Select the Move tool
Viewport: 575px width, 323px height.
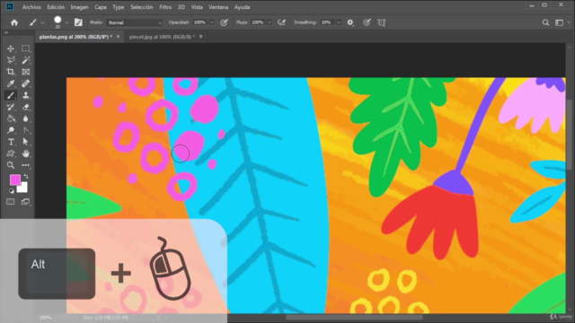click(x=11, y=48)
